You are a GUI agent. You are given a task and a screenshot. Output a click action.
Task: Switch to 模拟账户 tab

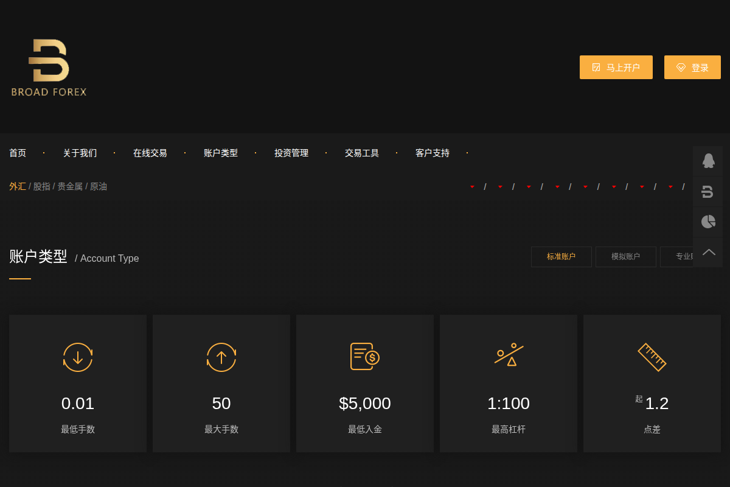coord(626,257)
